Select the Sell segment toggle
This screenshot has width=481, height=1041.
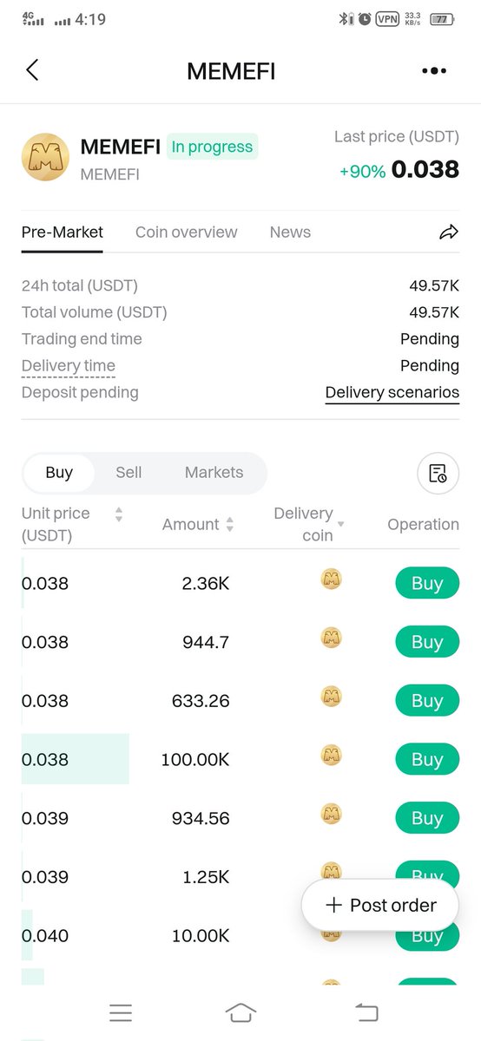pos(128,473)
